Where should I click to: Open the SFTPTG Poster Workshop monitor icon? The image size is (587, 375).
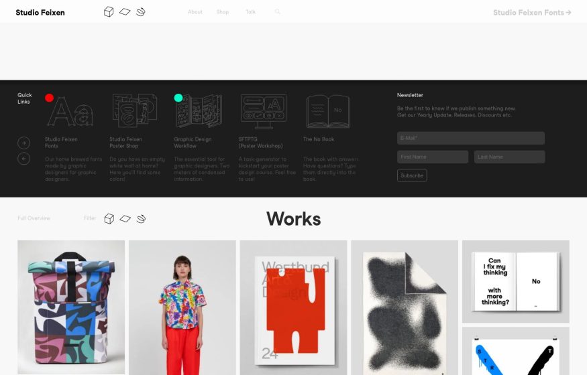264,111
